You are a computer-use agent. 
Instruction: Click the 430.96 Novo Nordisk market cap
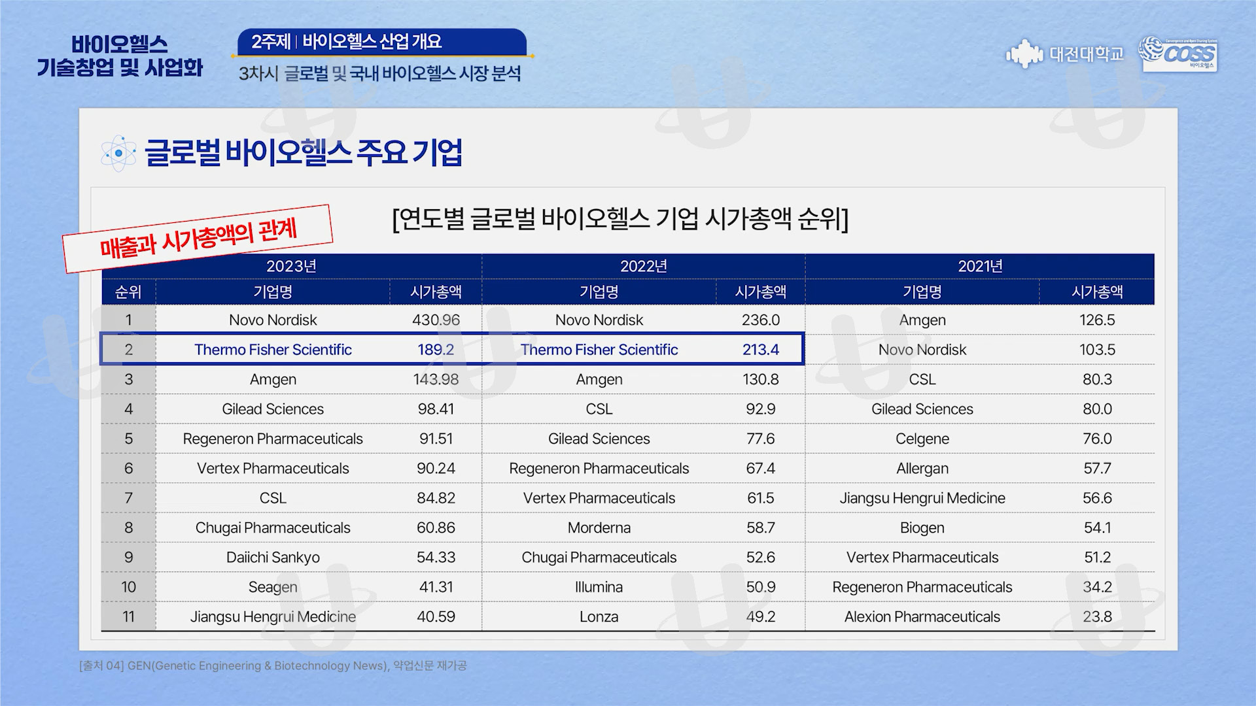tap(436, 320)
